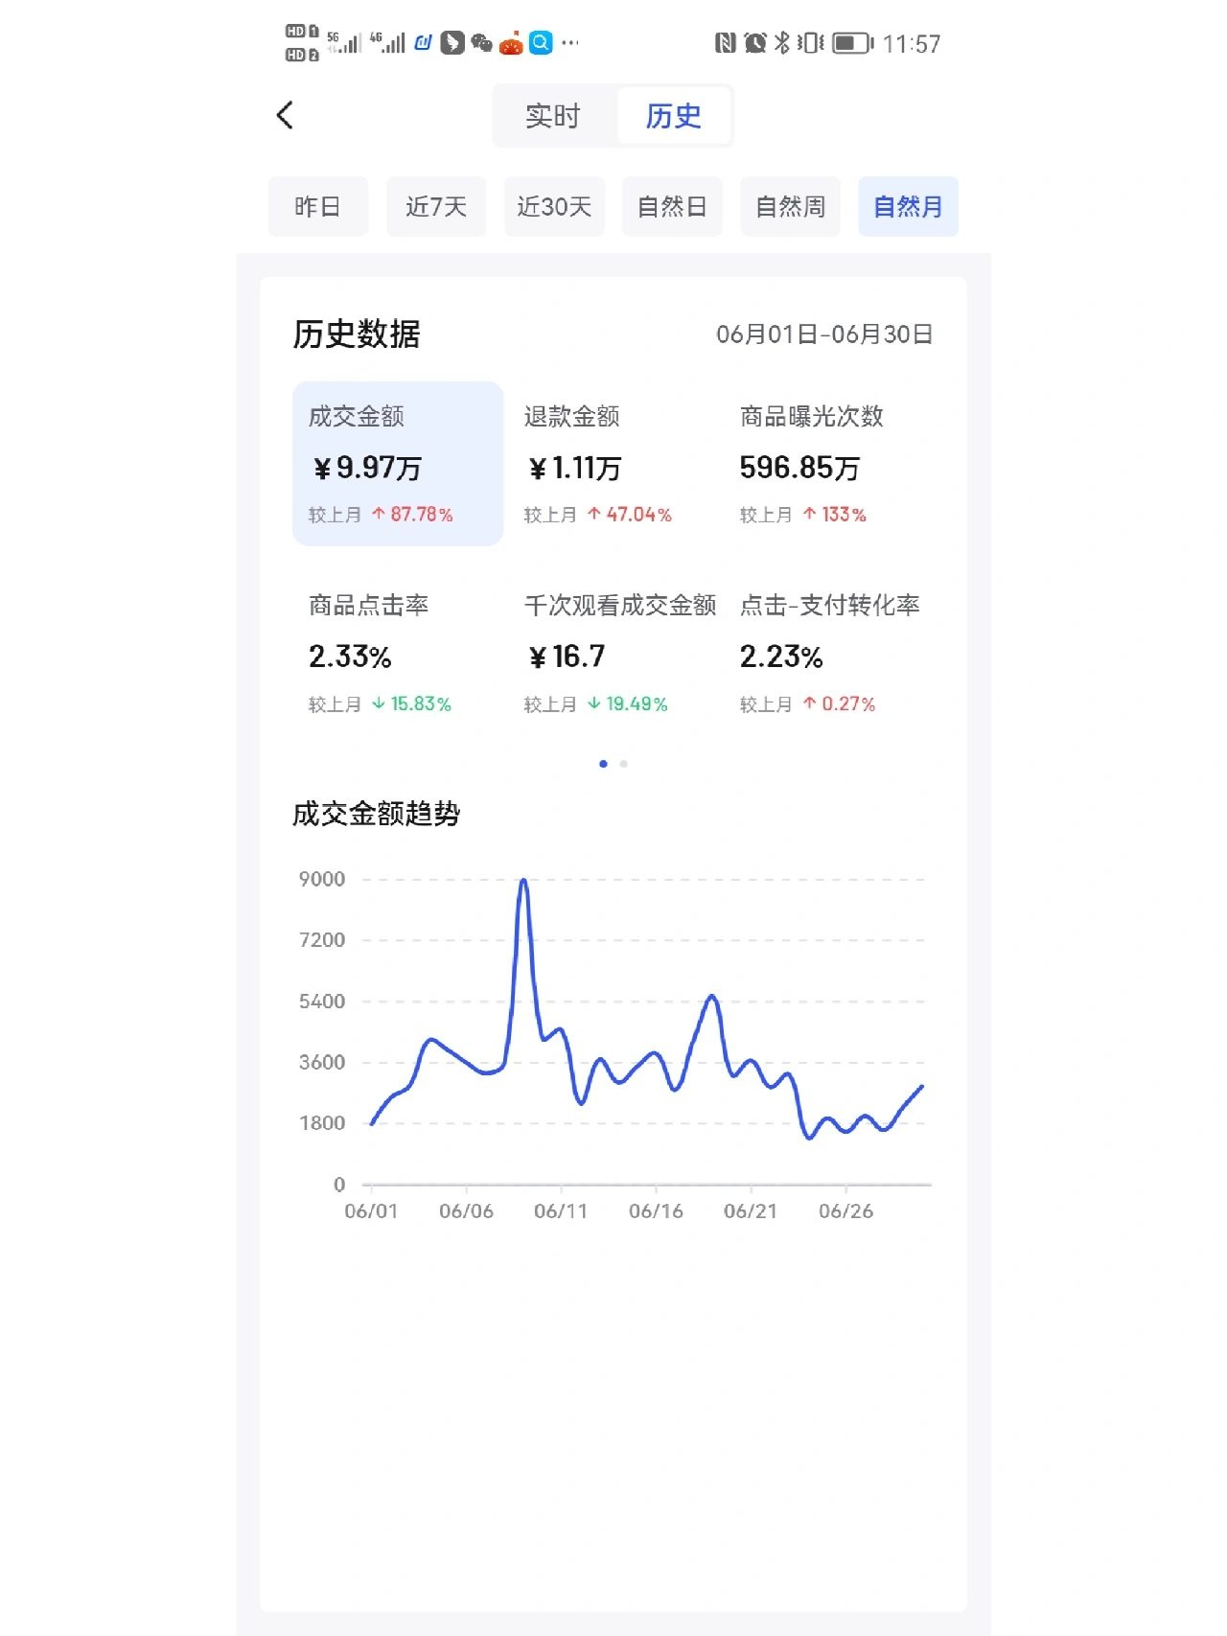Screen dimensions: 1227x1636
Task: Tap the 0.27% increase indicator
Action: pos(840,704)
